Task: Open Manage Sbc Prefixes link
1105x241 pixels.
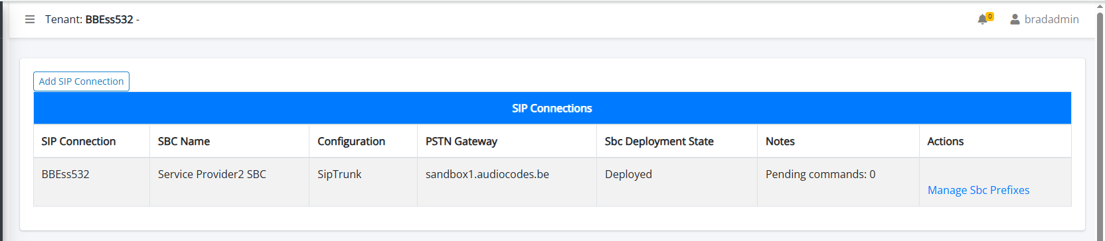Action: (978, 190)
